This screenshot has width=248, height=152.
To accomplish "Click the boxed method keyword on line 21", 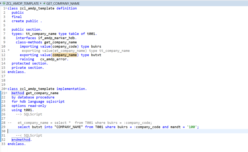I will [x=18, y=93].
